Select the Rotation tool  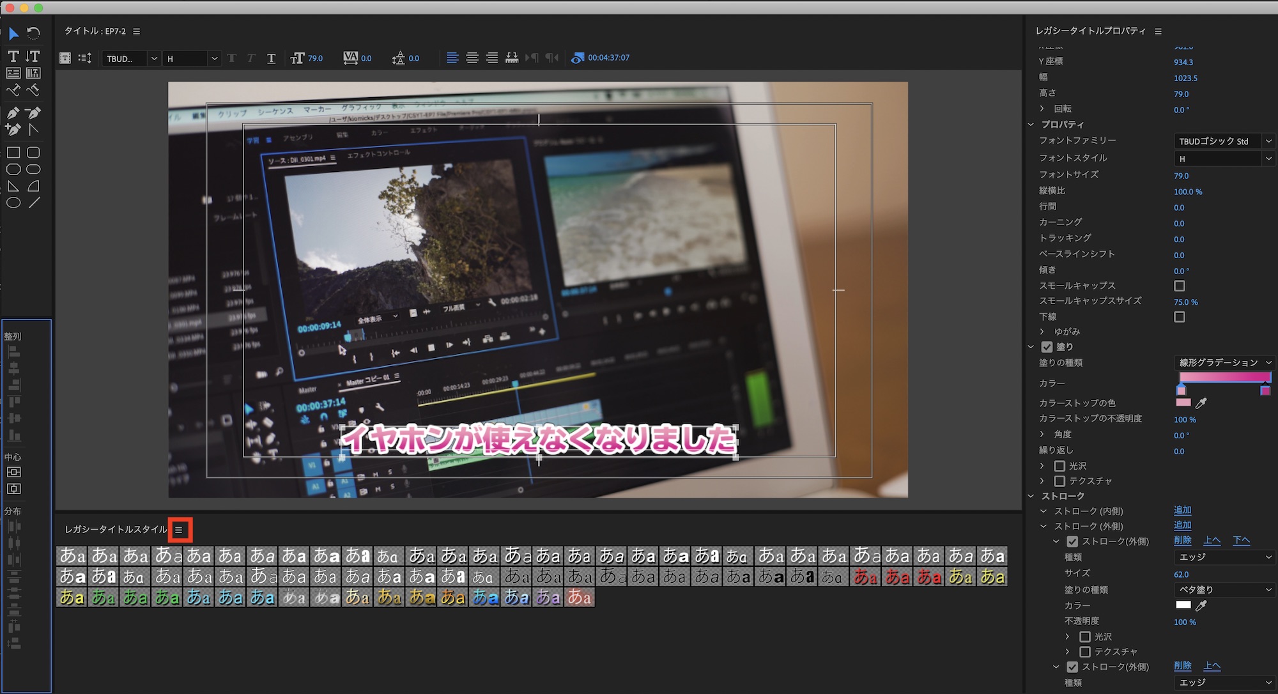(33, 33)
